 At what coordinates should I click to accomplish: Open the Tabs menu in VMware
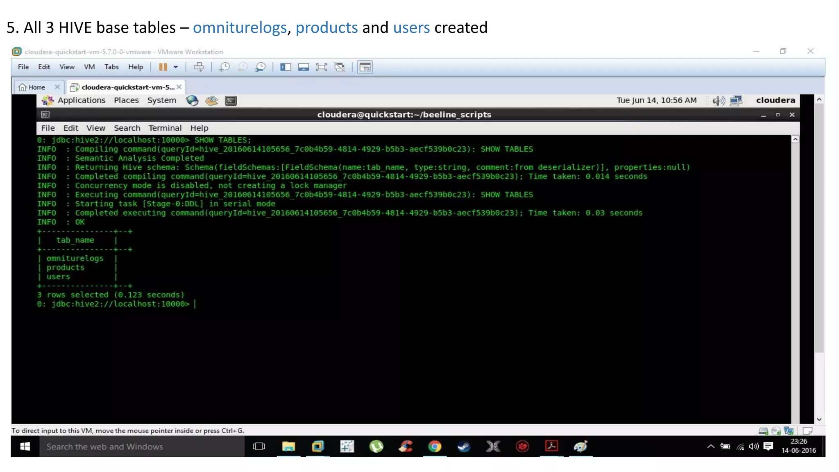[111, 67]
